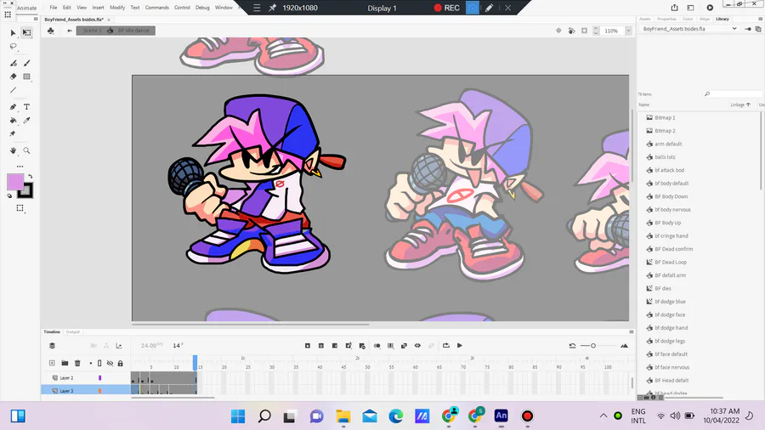Switch to the Assets panel tab
Screen dimensions: 765x430
(645, 19)
